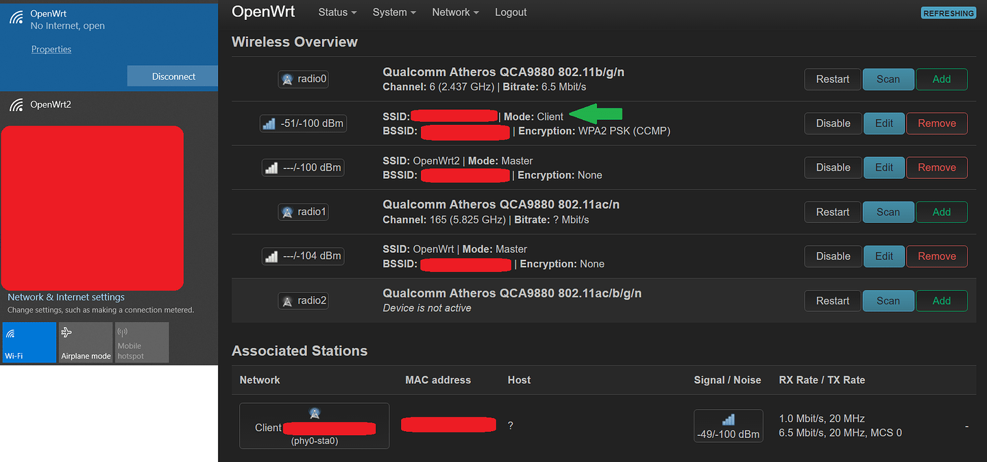The width and height of the screenshot is (987, 462).
Task: Open Properties link for connected OpenWrt network
Action: point(51,49)
